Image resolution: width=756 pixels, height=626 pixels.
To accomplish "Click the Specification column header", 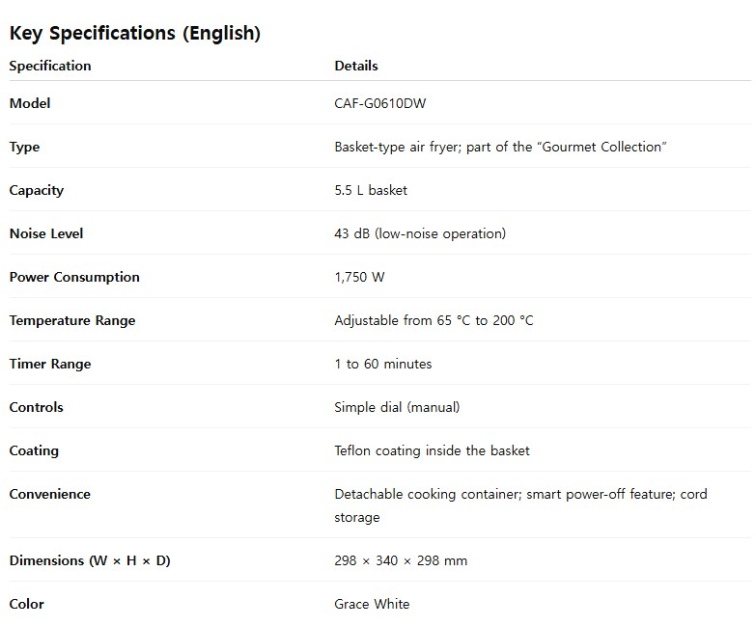I will [x=50, y=66].
